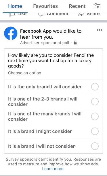107x176 pixels.
Task: Pick the "brand I might consider" radio
Action: tap(95, 131)
